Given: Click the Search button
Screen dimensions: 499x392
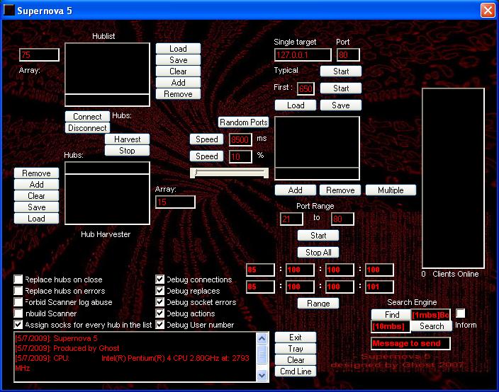Looking at the screenshot, I should [431, 326].
